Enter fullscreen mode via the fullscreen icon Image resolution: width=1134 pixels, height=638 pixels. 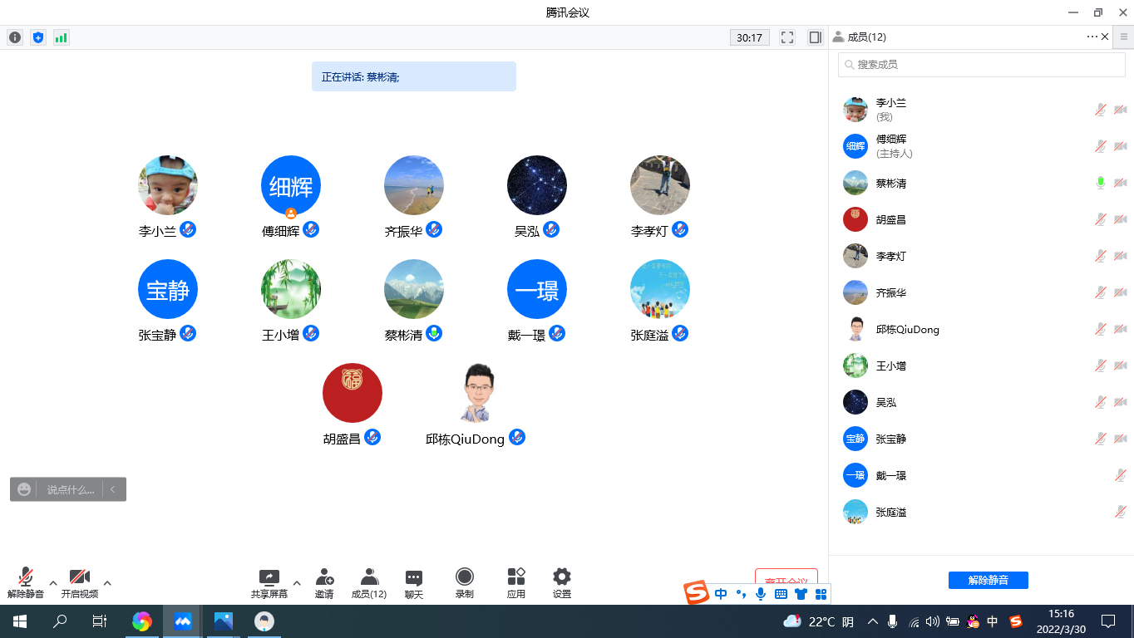[x=787, y=37]
